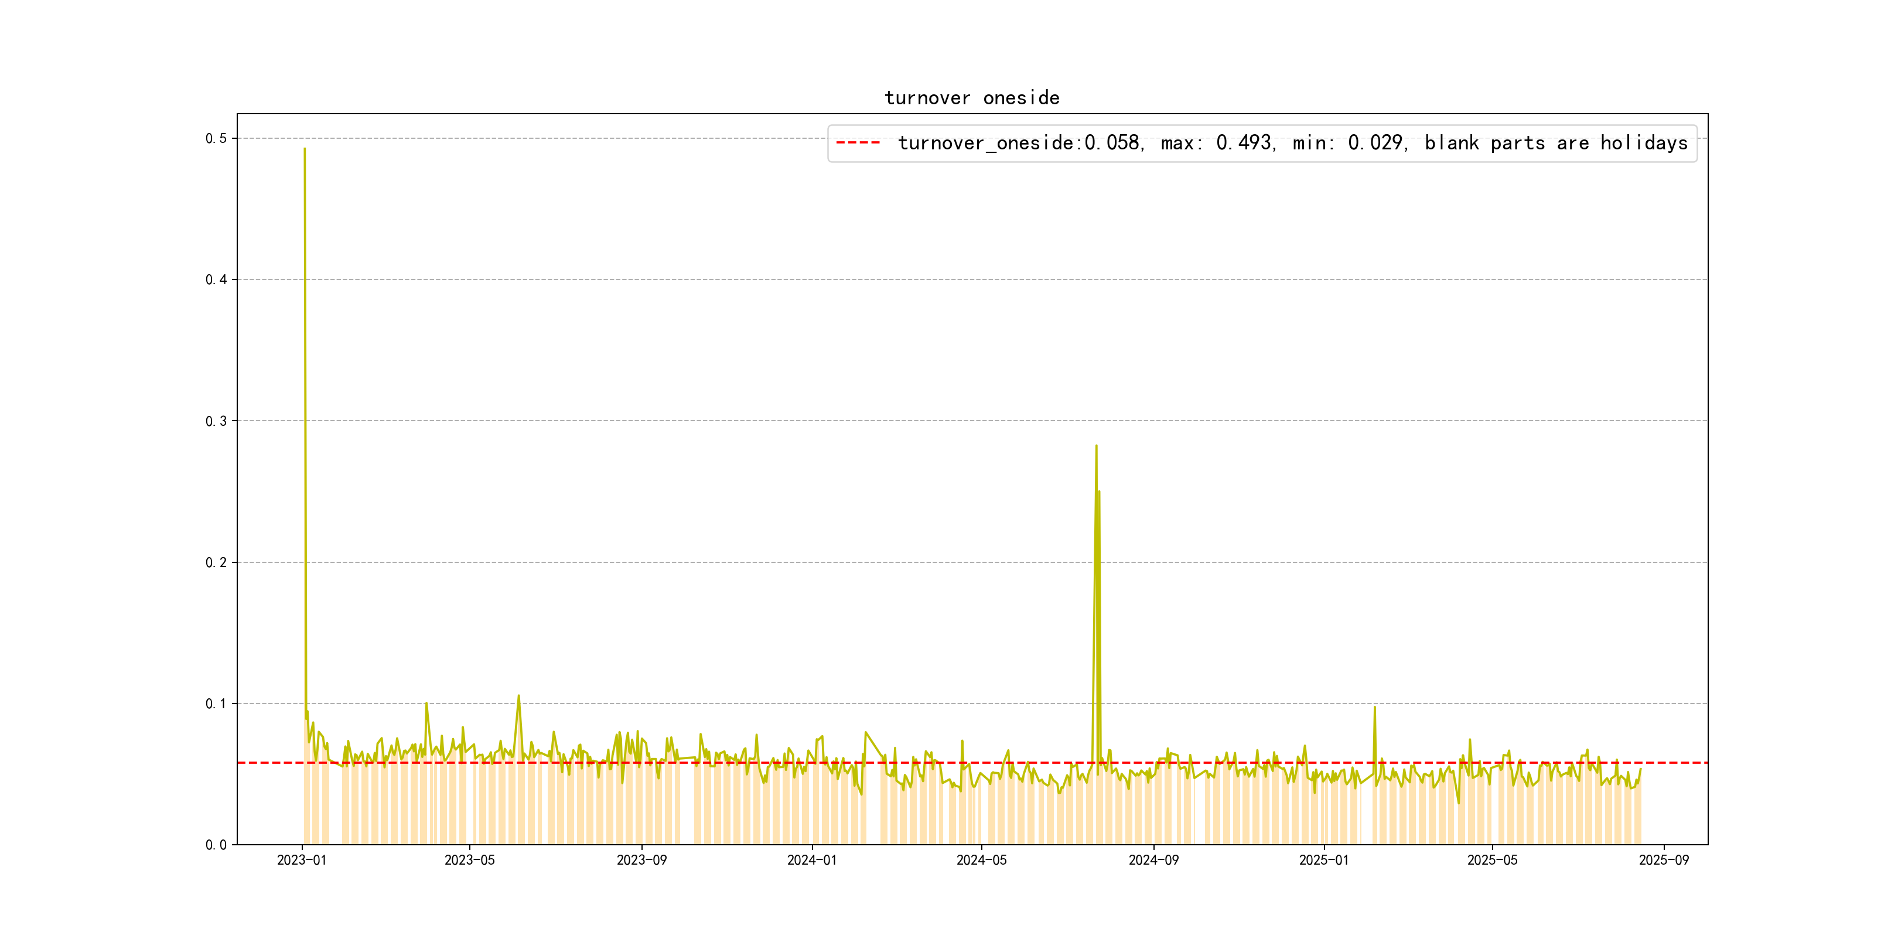
Task: Click the red dashed legend line sample
Action: point(858,143)
